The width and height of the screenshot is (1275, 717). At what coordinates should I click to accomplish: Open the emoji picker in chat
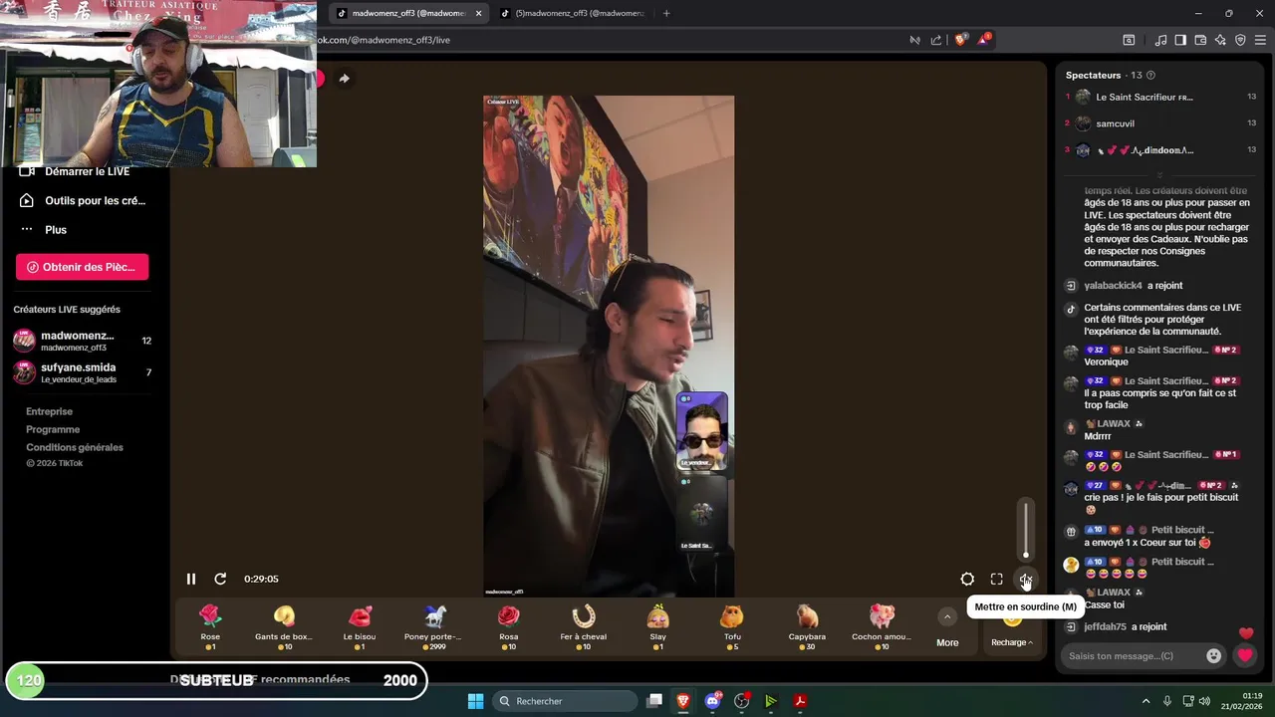[x=1213, y=655]
